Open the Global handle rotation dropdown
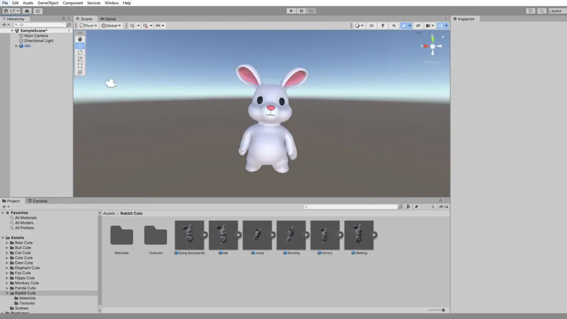The width and height of the screenshot is (567, 319). point(111,26)
